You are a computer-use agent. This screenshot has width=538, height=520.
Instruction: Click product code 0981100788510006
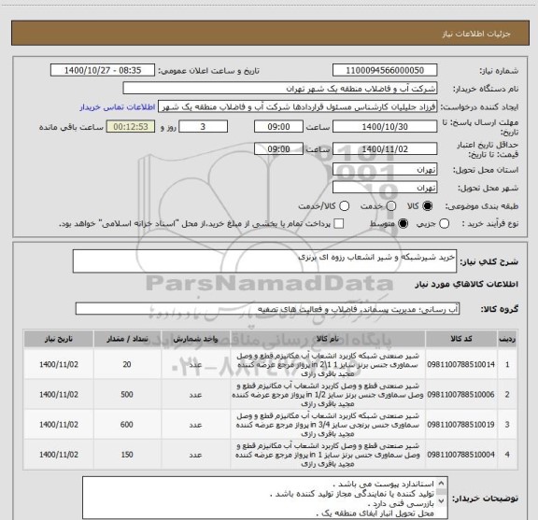tap(460, 395)
